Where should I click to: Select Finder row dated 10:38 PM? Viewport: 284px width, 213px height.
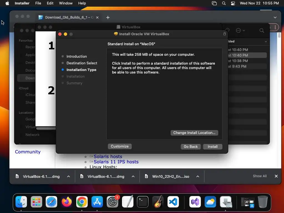(247, 61)
